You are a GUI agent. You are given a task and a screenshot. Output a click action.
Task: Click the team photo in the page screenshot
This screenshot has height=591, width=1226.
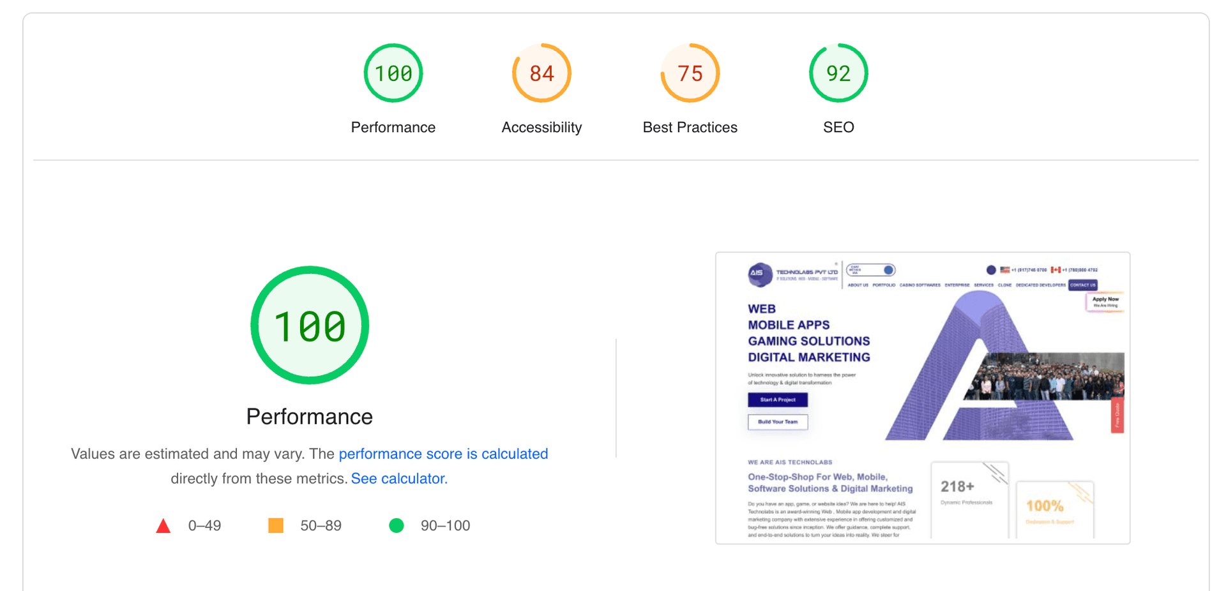click(1047, 377)
